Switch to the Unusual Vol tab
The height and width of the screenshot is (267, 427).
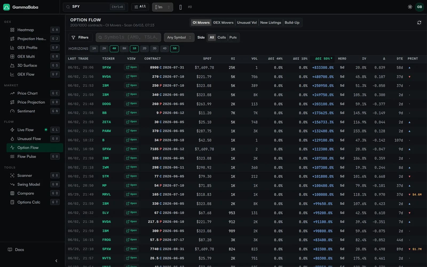(247, 23)
